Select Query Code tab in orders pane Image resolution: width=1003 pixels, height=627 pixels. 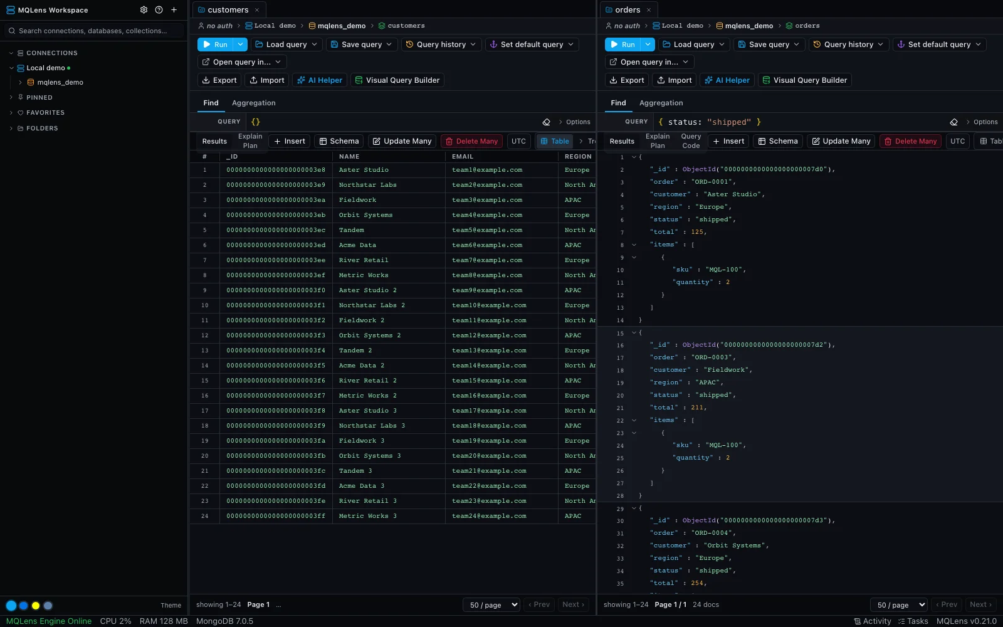(x=691, y=141)
